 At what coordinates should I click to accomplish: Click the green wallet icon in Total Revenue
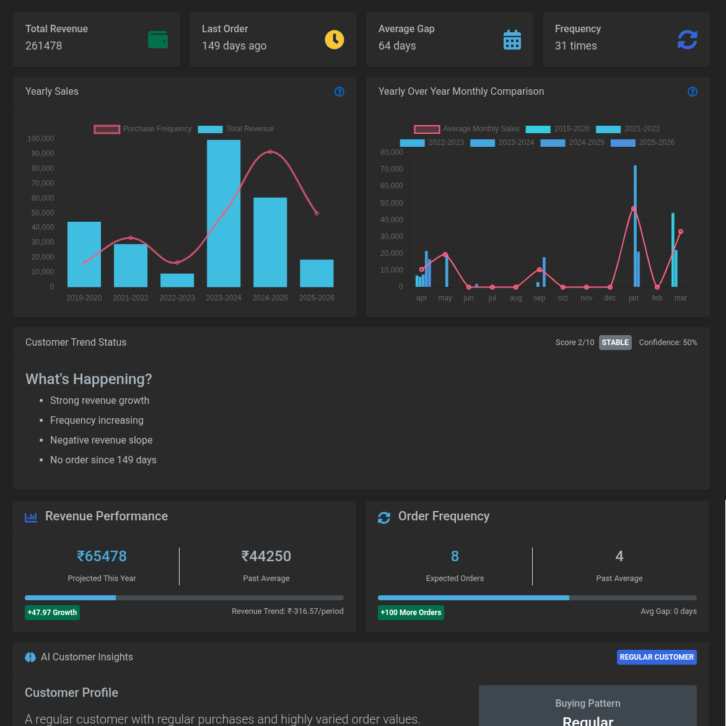pos(158,40)
